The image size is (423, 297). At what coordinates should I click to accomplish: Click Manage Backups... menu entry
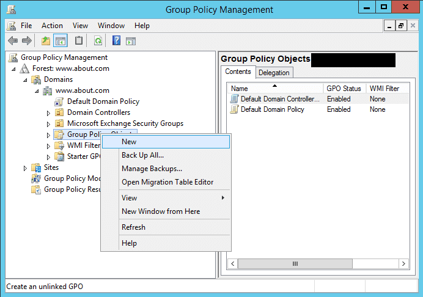click(x=152, y=169)
